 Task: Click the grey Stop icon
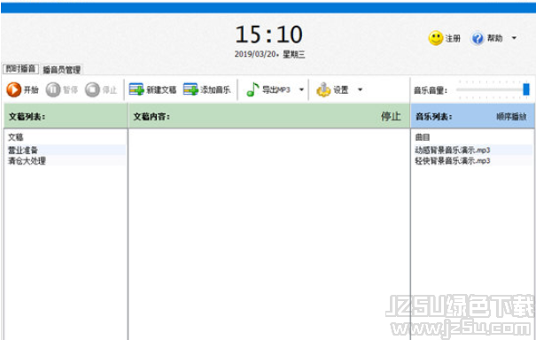(92, 89)
